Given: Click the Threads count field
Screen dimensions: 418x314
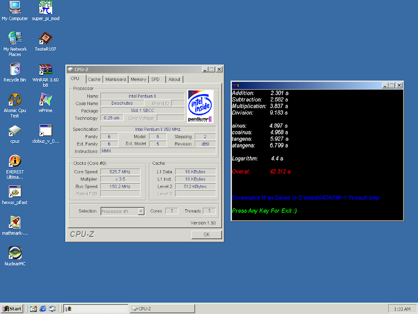Looking at the screenshot, I should (x=210, y=211).
